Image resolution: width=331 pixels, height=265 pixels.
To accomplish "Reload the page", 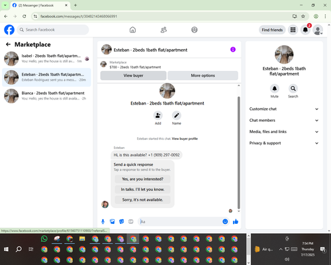I will [24, 17].
